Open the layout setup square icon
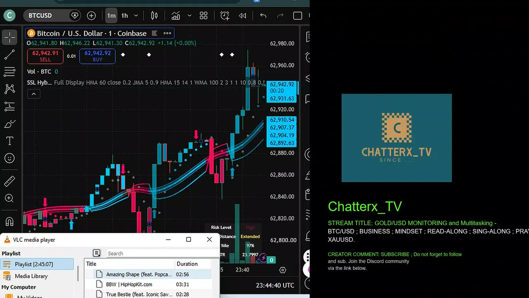The image size is (529, 298). point(298,16)
